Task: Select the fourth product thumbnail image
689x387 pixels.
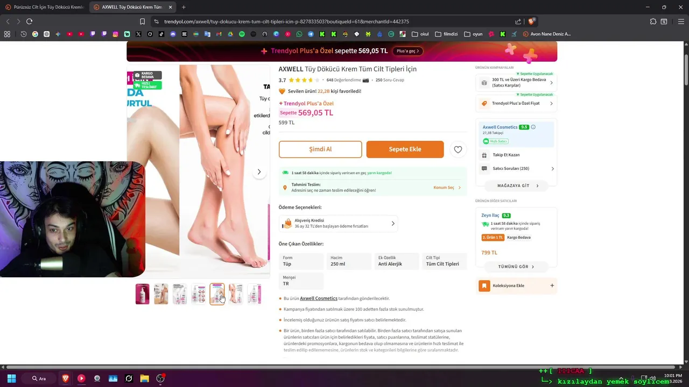Action: tap(199, 294)
